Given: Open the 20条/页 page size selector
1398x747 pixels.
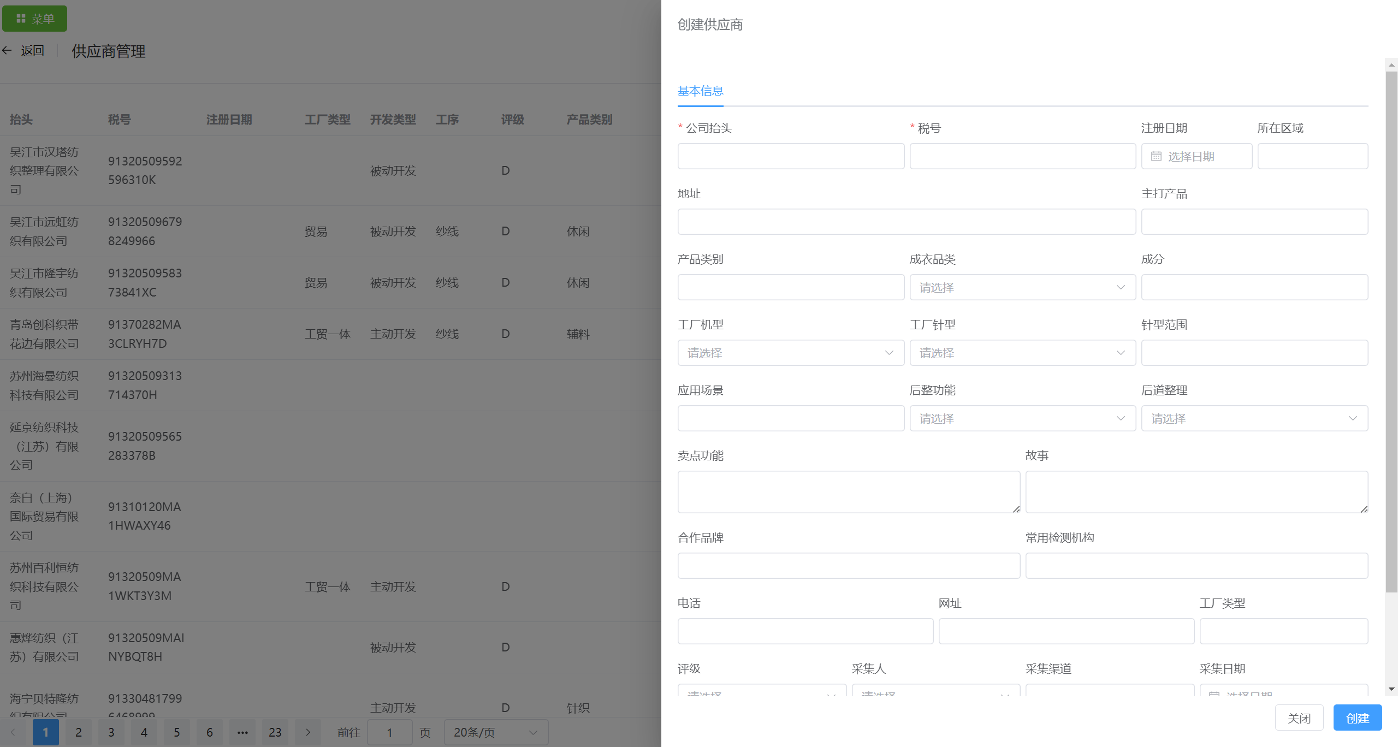Looking at the screenshot, I should [x=495, y=732].
